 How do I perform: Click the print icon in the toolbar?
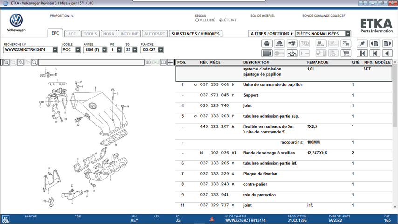[x=267, y=43]
